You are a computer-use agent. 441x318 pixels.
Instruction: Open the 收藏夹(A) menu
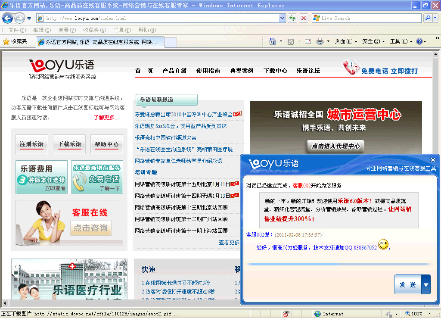tap(94, 30)
